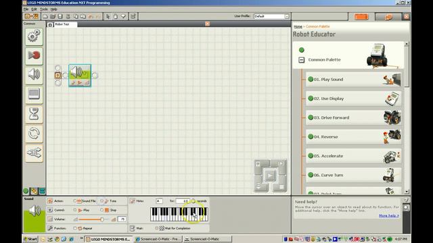The width and height of the screenshot is (433, 243).
Task: Open the 05. Accelerate lesson
Action: pyautogui.click(x=353, y=156)
